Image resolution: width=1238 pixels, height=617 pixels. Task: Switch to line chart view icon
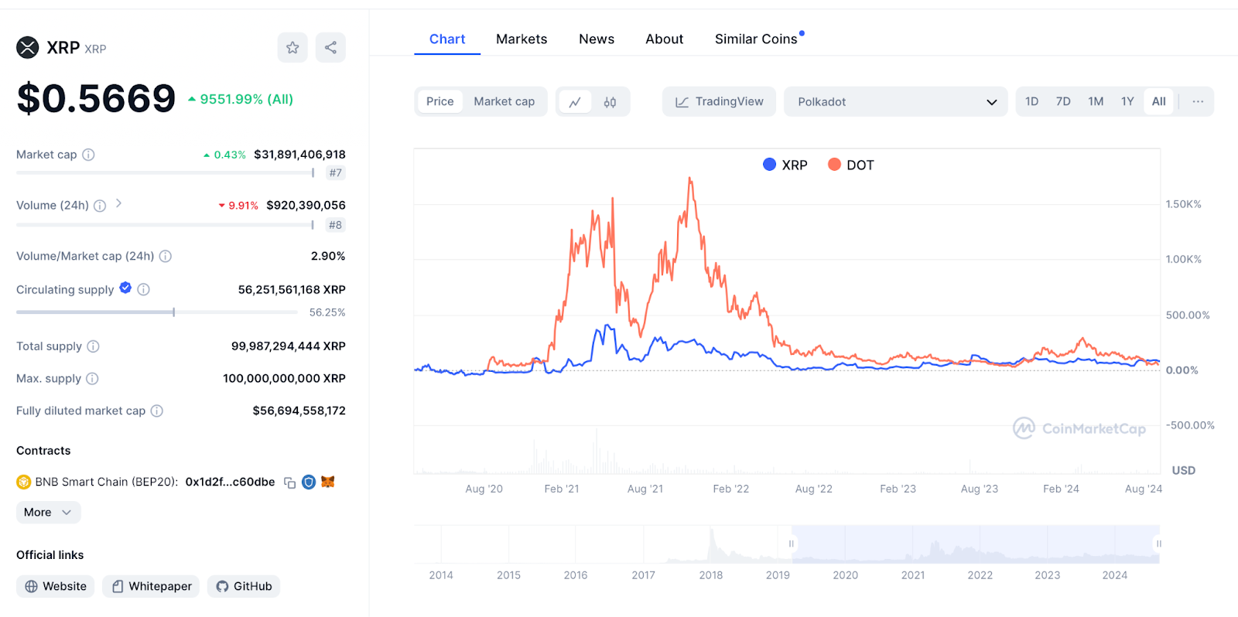575,102
